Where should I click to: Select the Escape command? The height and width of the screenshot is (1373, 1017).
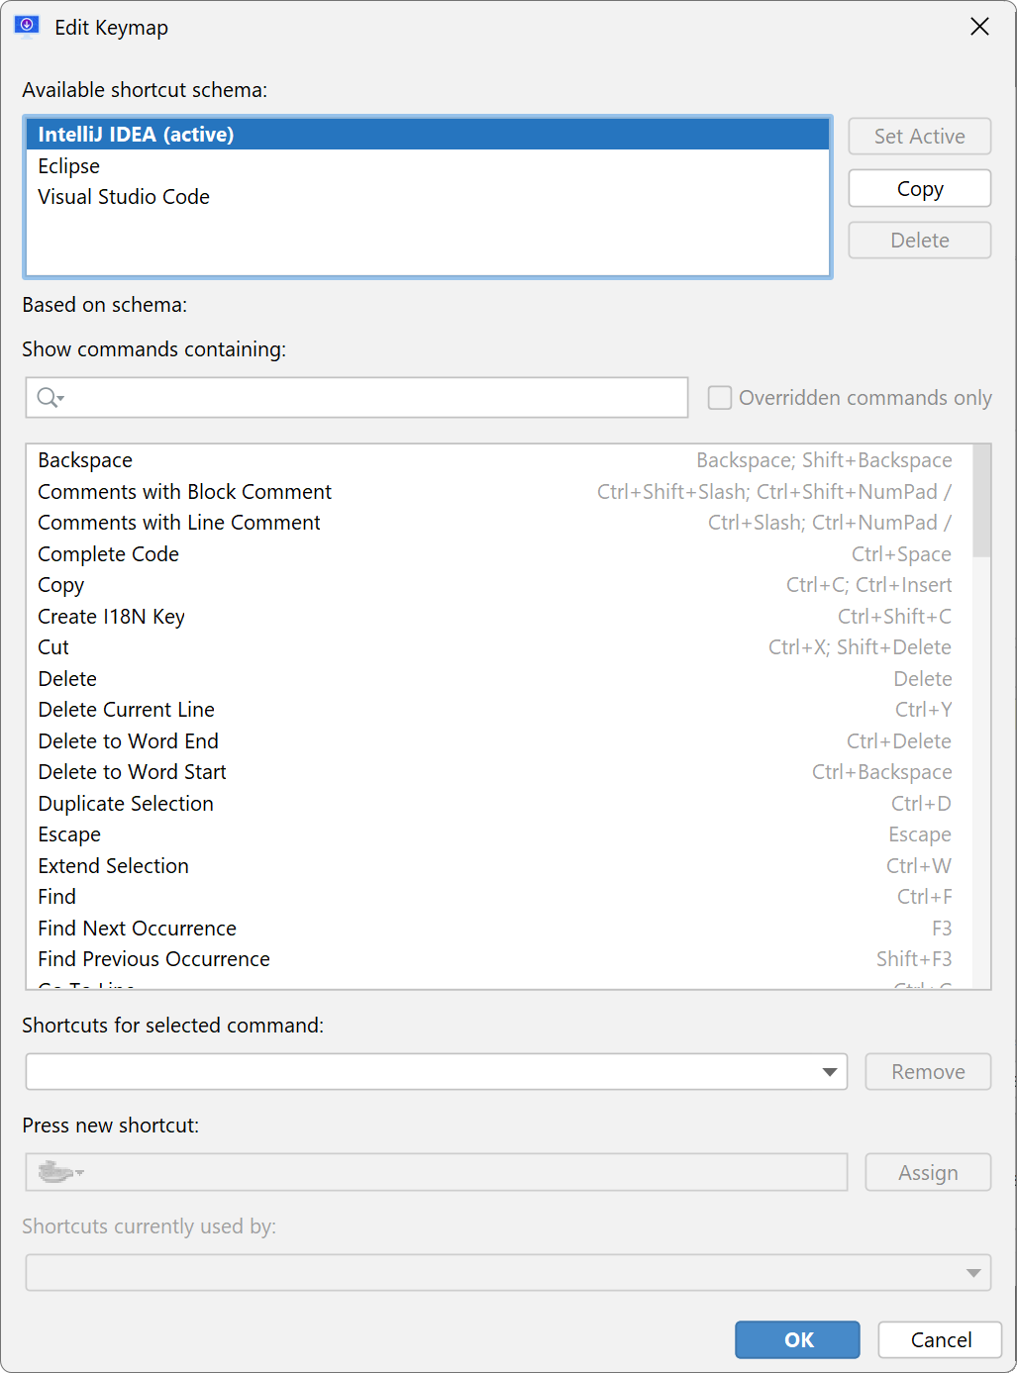(x=499, y=834)
